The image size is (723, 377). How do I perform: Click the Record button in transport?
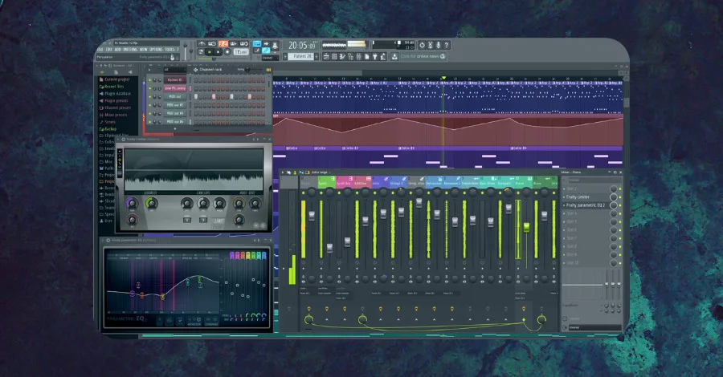[x=227, y=52]
